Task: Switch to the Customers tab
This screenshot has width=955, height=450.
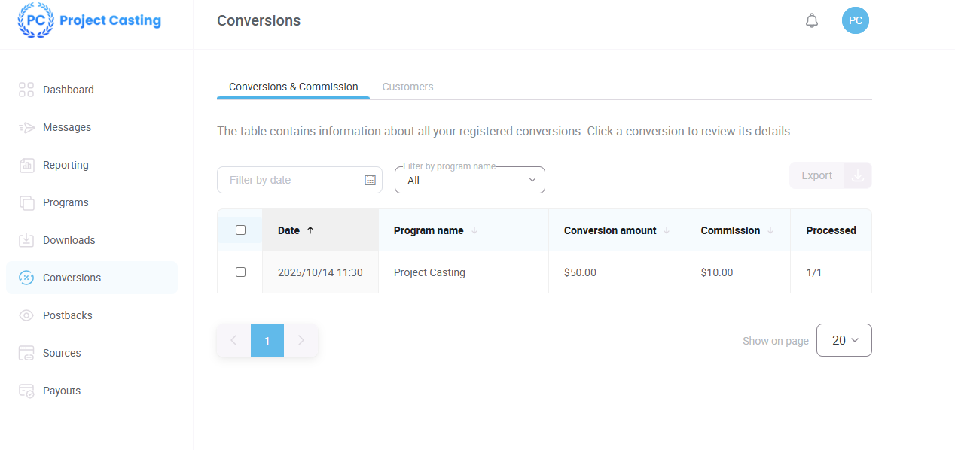Action: pos(407,87)
